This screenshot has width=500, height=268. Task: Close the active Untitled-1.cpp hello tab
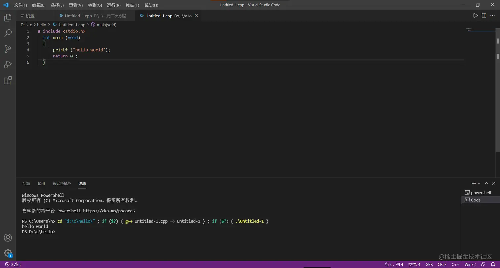click(x=196, y=16)
